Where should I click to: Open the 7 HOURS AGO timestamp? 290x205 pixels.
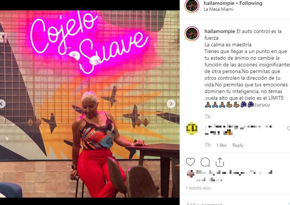pyautogui.click(x=198, y=188)
